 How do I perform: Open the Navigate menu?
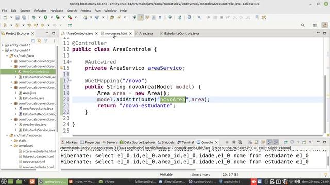57,11
